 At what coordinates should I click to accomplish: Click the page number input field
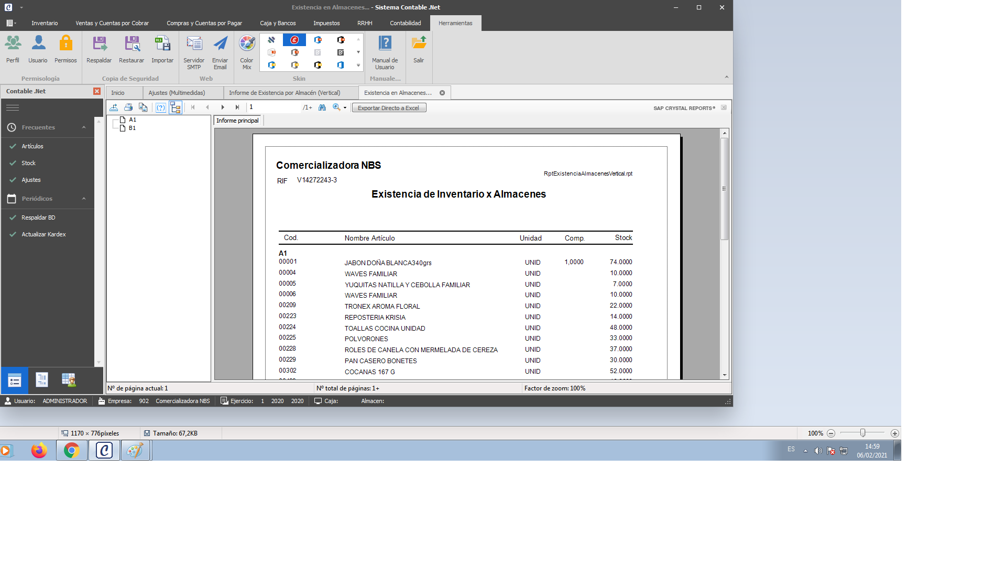[274, 107]
